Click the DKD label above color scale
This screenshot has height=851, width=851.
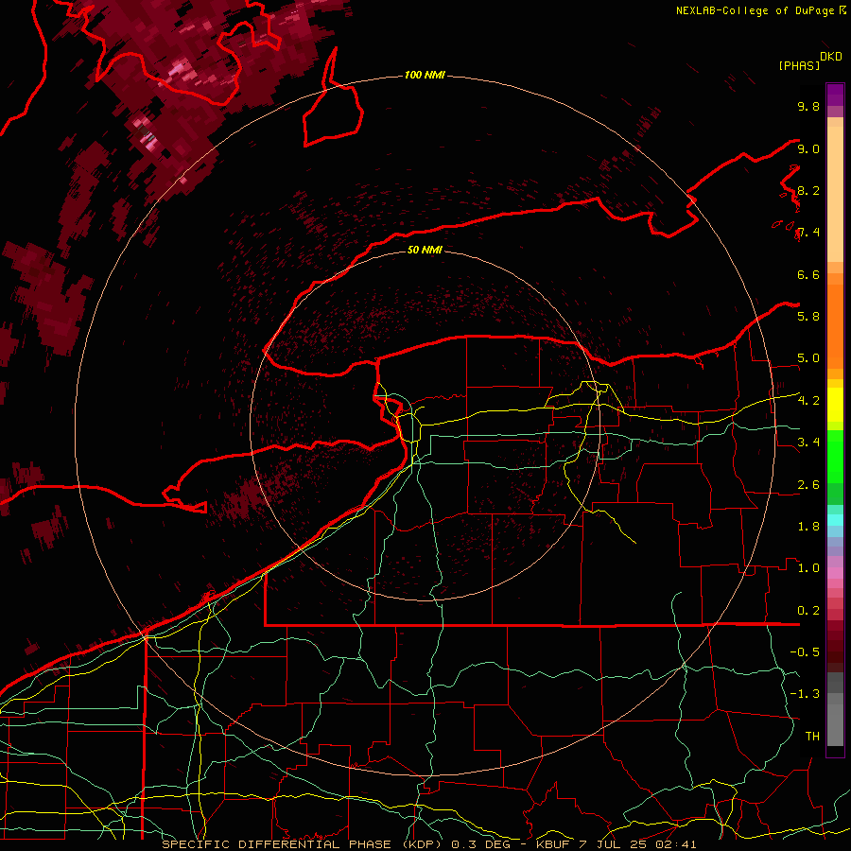coord(831,57)
